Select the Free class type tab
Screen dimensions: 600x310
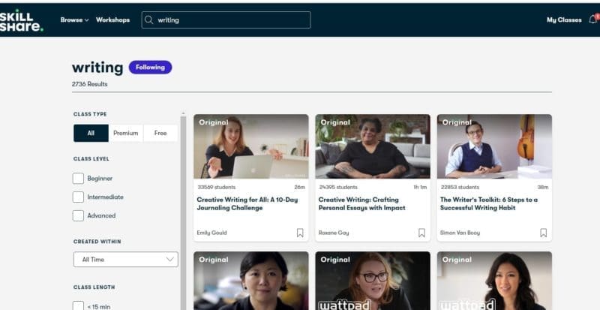click(x=160, y=133)
